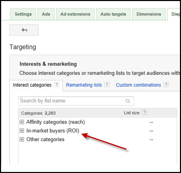The height and width of the screenshot is (173, 181).
Task: Expand Affinity categories (reach) plus icon
Action: click(x=22, y=122)
